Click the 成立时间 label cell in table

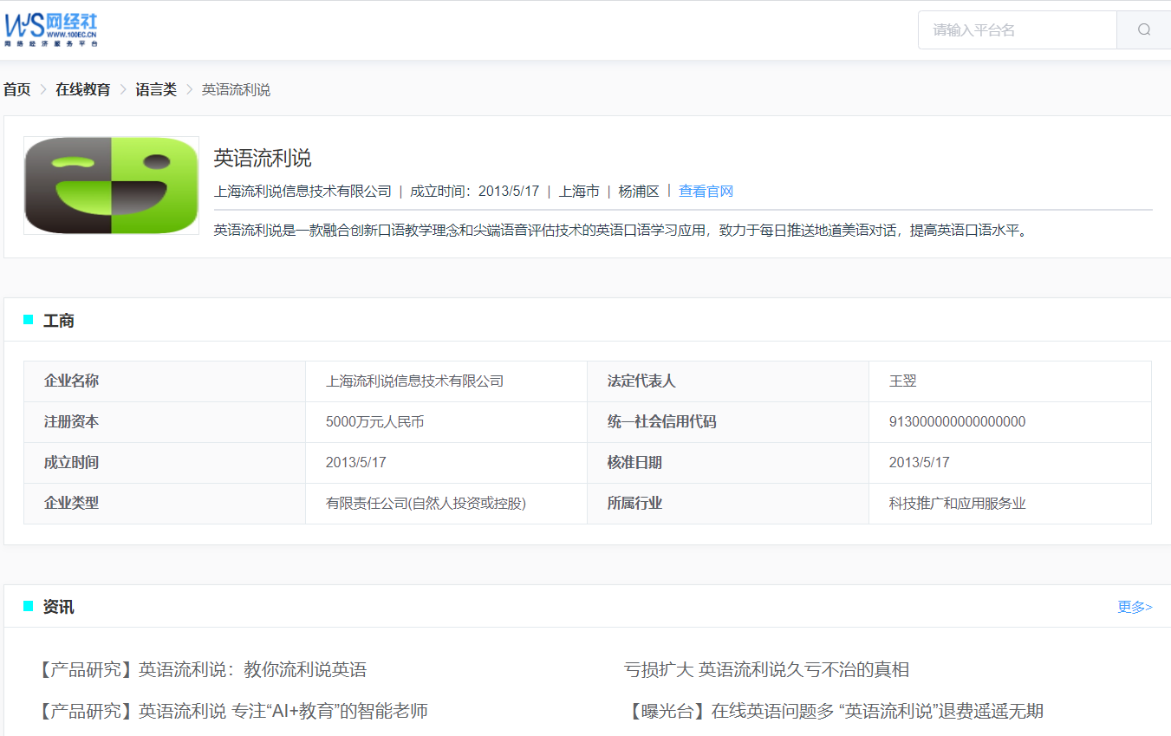pos(165,463)
